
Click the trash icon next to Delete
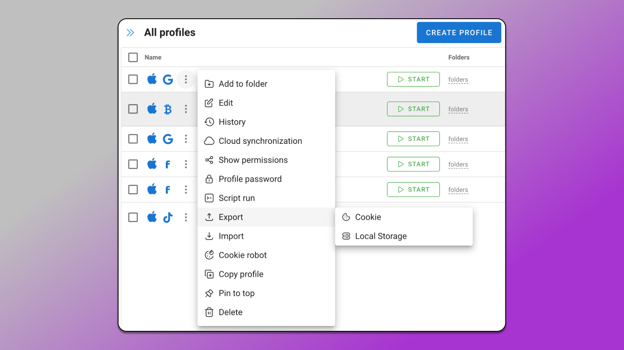209,313
